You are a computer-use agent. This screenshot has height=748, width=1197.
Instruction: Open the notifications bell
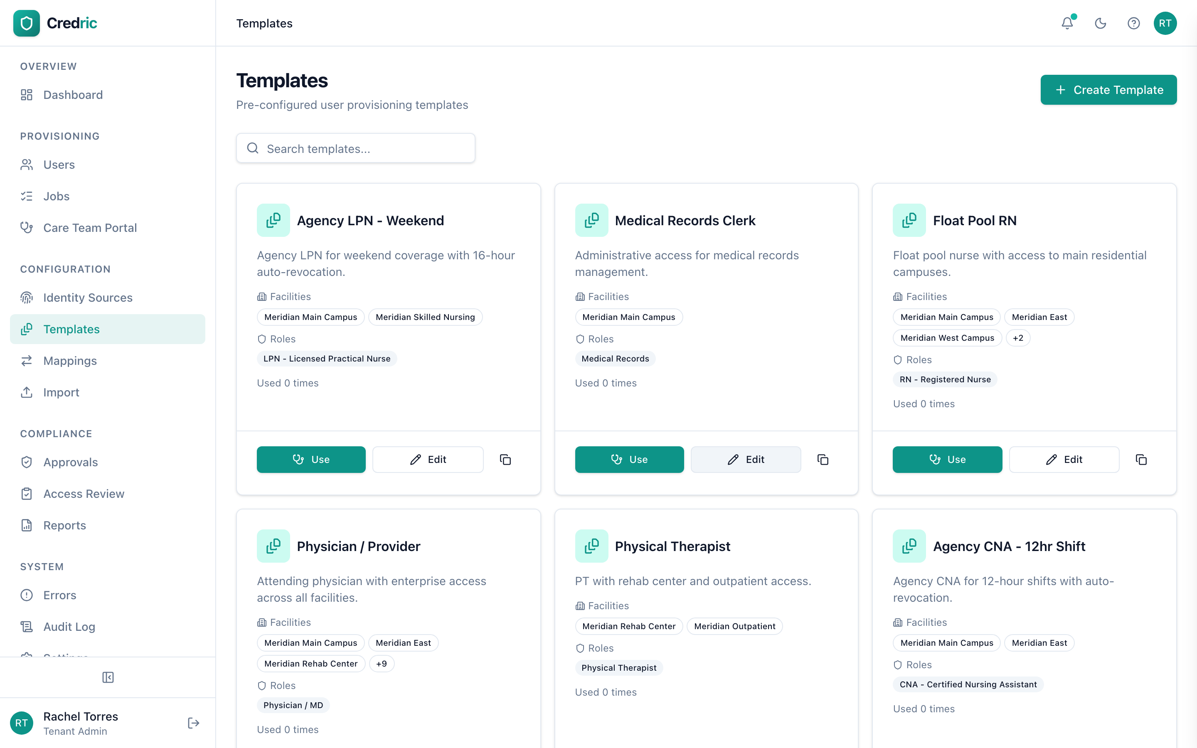(1067, 23)
